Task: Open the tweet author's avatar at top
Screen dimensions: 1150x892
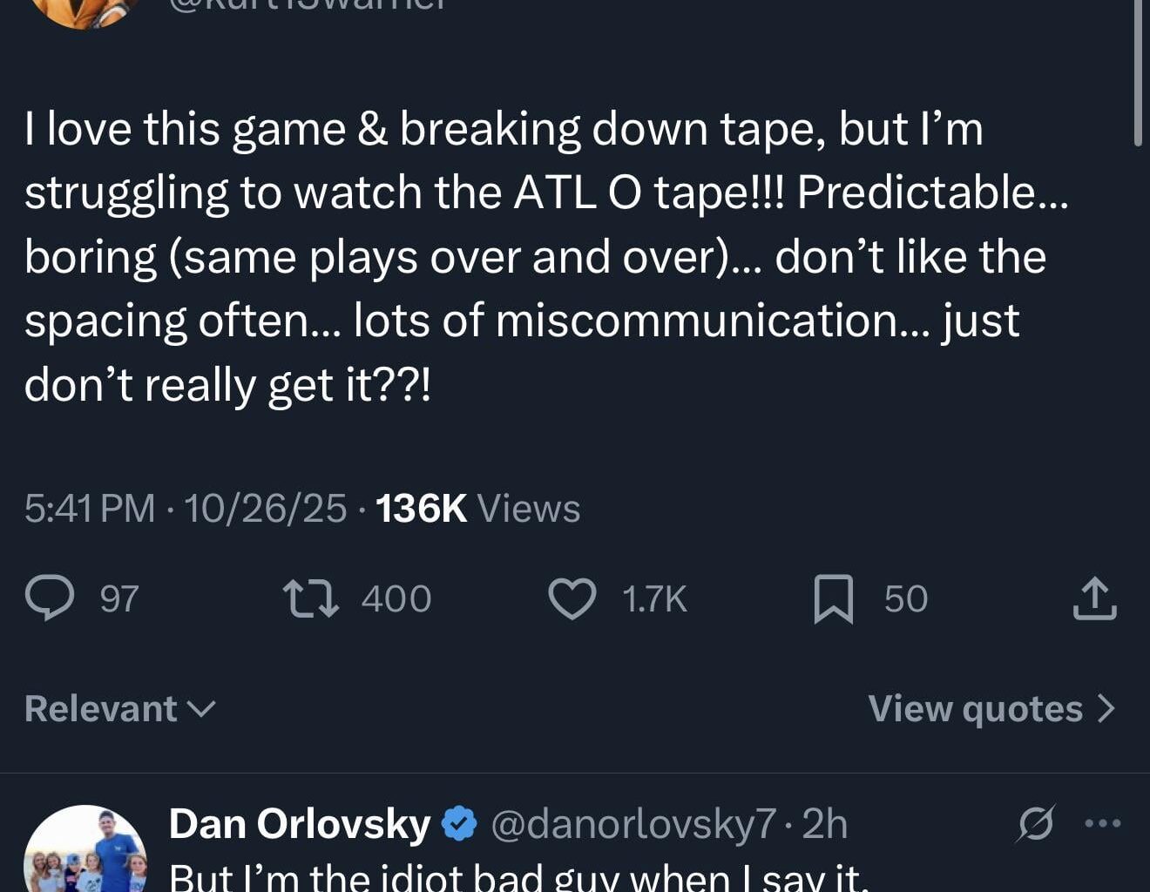Action: (x=85, y=10)
